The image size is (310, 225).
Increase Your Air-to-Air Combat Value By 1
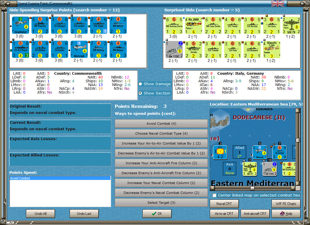(161, 143)
